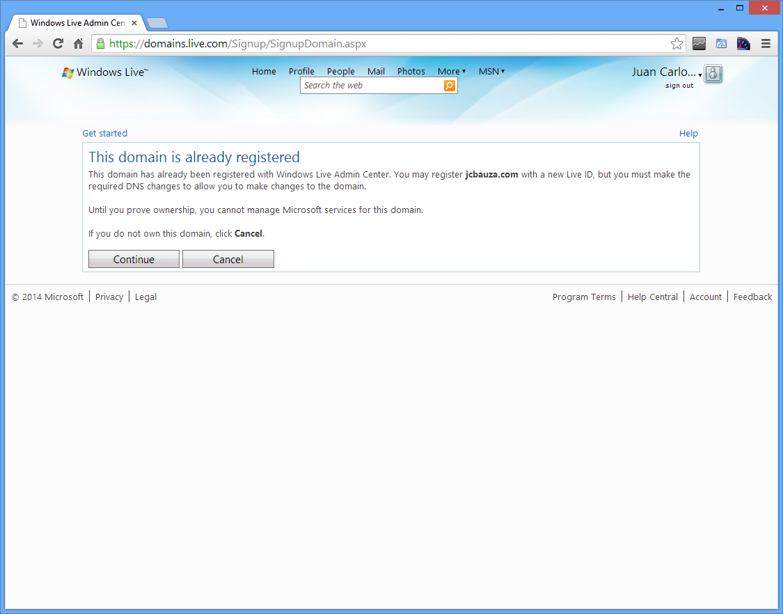Click the This domain is already registered heading
The width and height of the screenshot is (783, 614).
coord(194,157)
